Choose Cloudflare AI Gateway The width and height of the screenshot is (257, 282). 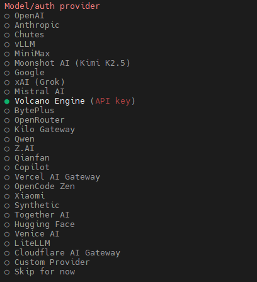(x=62, y=253)
